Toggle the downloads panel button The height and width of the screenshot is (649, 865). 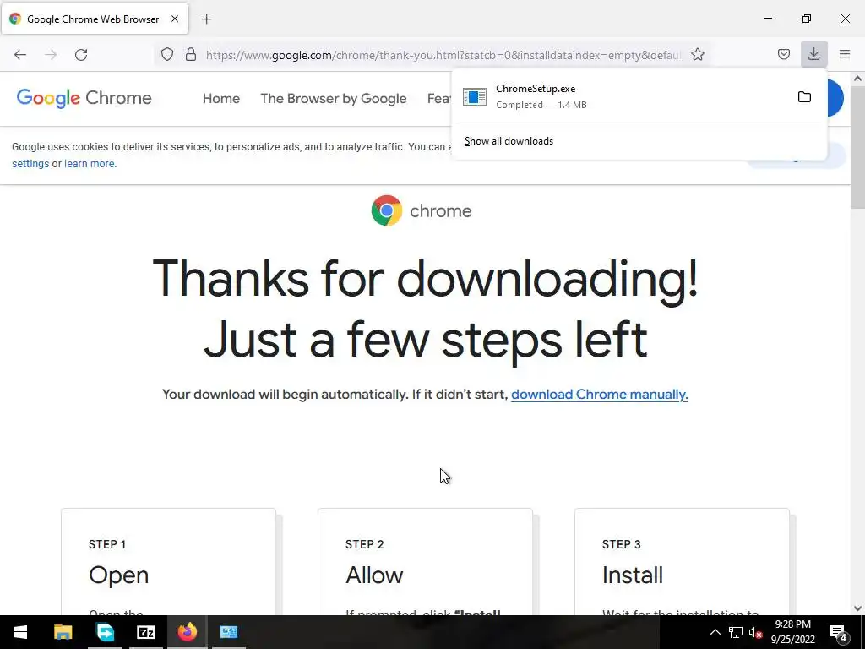tap(813, 54)
